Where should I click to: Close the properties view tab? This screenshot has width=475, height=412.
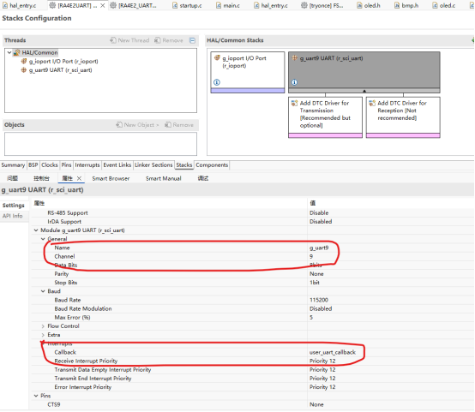click(79, 179)
